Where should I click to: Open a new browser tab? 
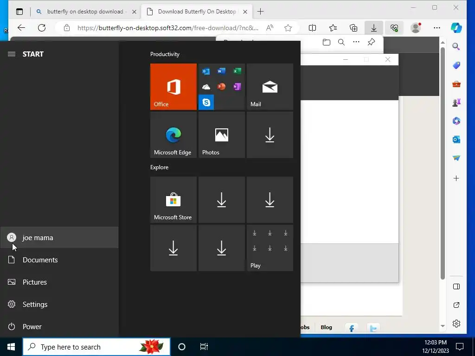[x=260, y=12]
